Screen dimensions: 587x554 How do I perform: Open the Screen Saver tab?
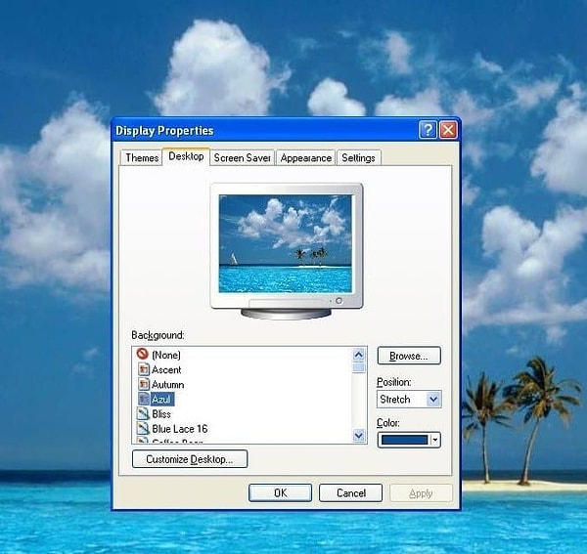point(243,157)
